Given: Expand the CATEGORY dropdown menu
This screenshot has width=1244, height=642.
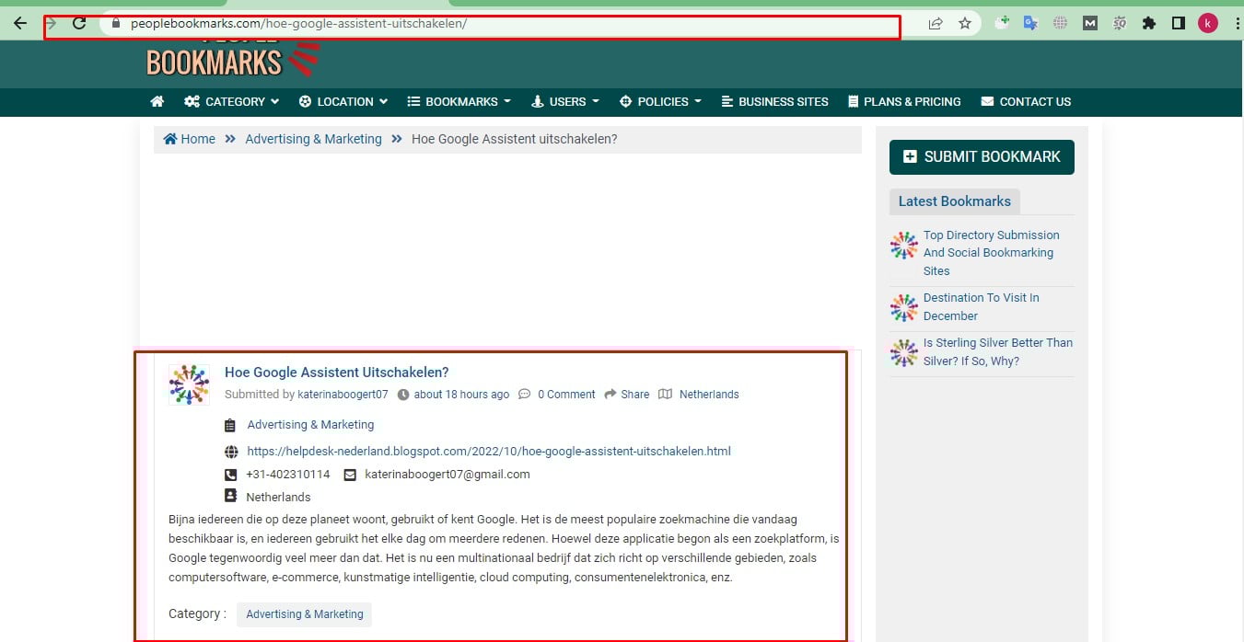Looking at the screenshot, I should click(x=232, y=102).
